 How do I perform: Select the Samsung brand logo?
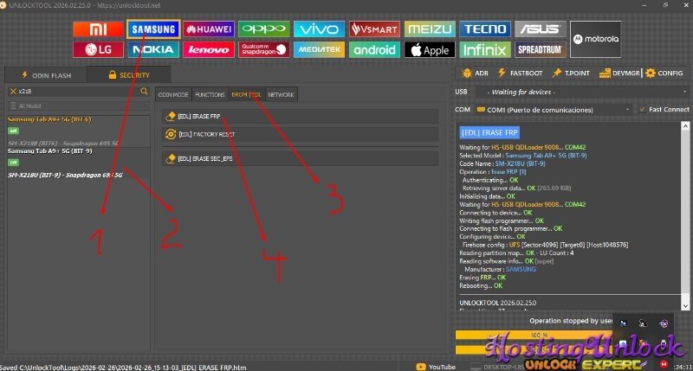[153, 29]
